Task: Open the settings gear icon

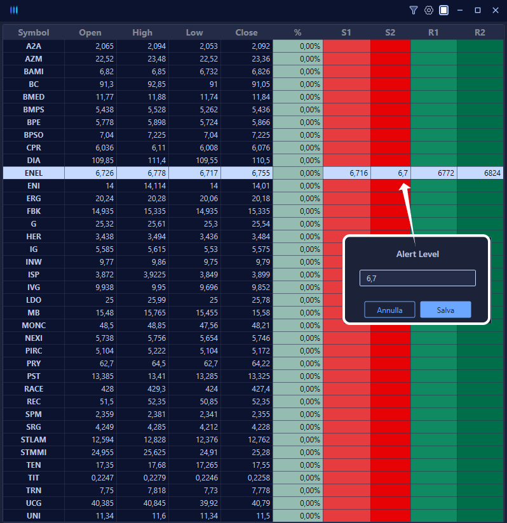Action: click(429, 10)
